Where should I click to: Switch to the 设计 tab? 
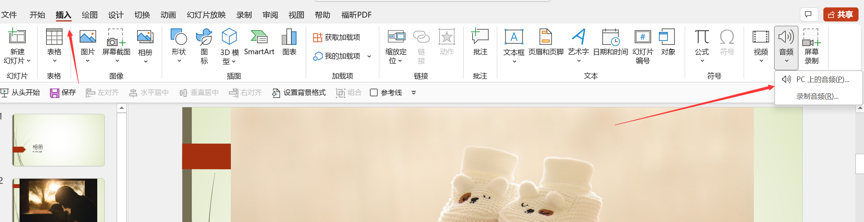coord(116,15)
